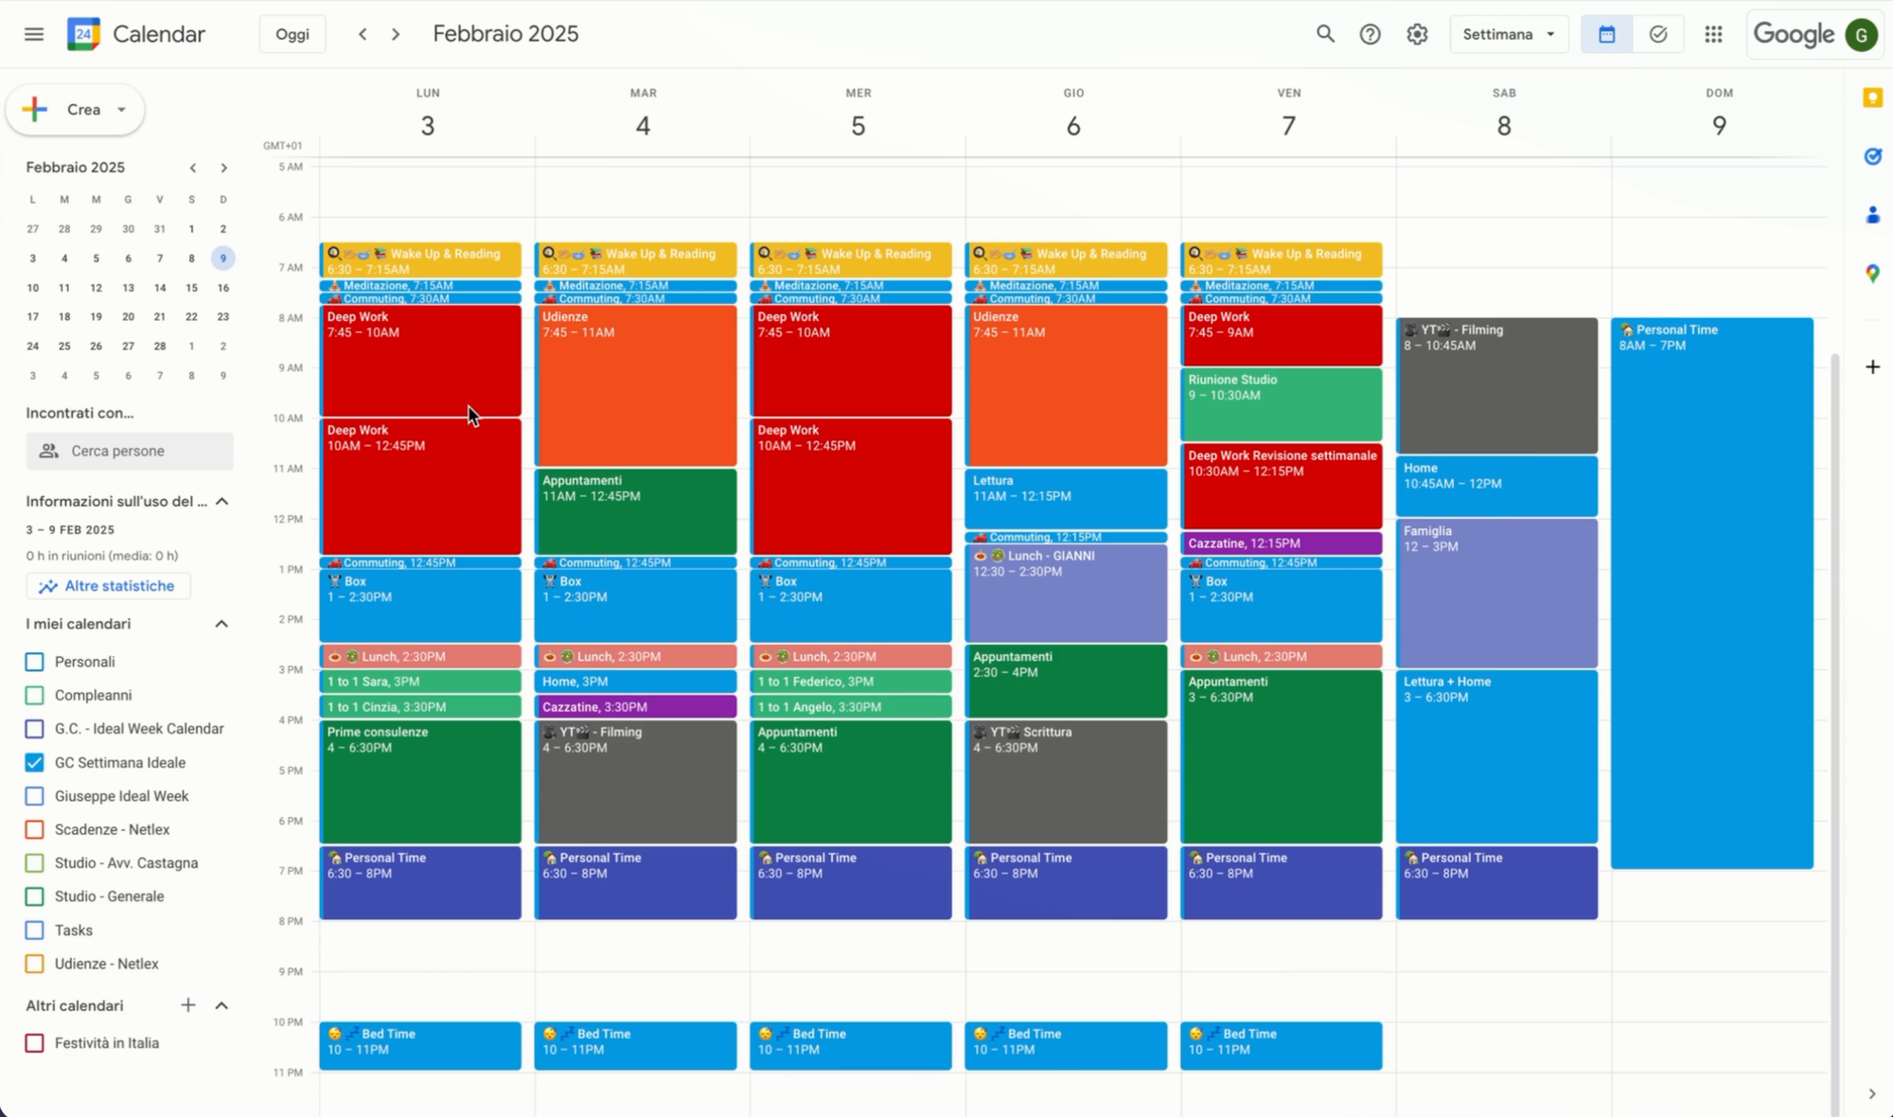Toggle the Festività in Italia checkbox
Viewport: 1893px width, 1117px height.
(35, 1043)
